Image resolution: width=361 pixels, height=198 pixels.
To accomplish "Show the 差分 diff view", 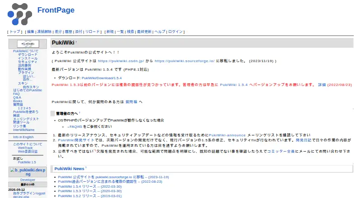I will (58, 31).
